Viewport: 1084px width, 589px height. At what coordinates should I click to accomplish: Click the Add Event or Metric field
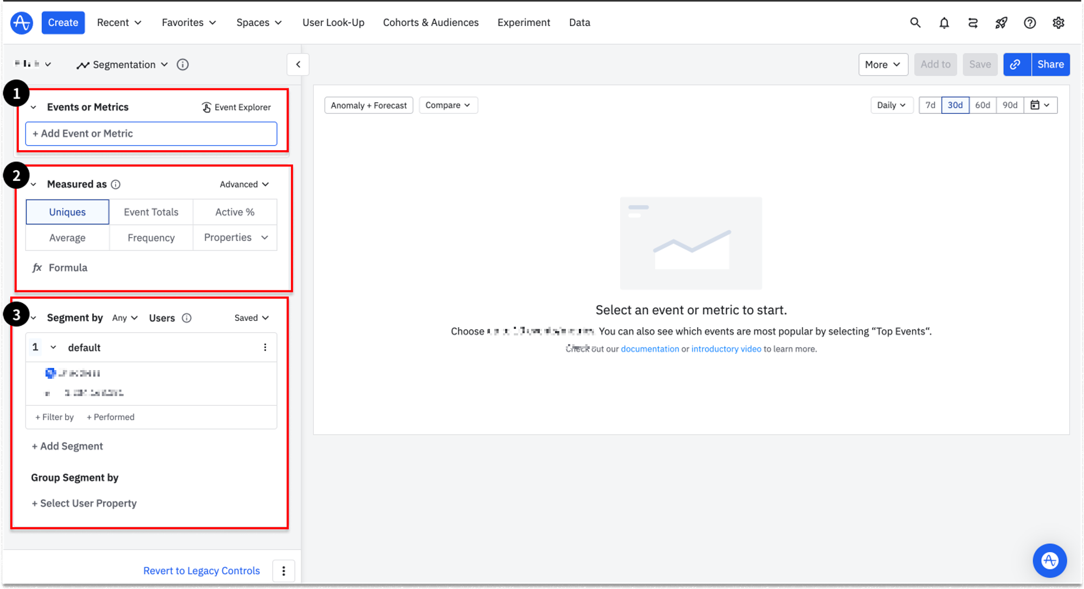pos(151,133)
